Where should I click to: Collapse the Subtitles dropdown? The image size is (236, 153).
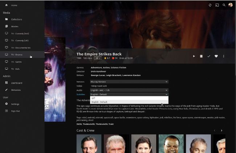coord(129,94)
